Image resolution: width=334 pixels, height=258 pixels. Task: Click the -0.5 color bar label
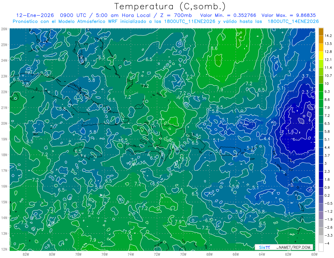[328, 203]
